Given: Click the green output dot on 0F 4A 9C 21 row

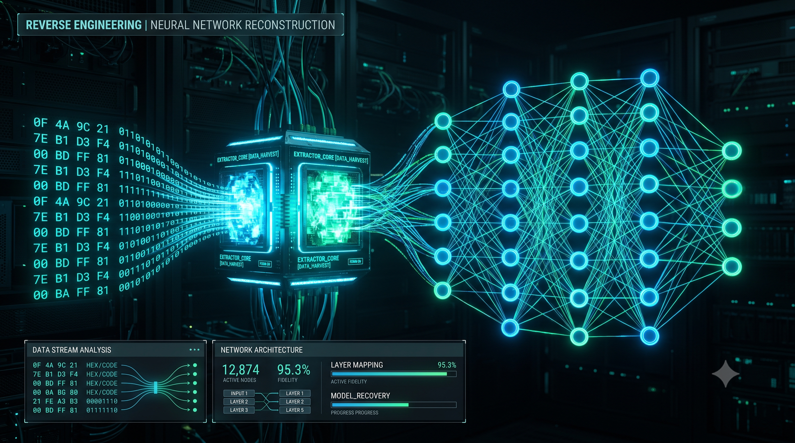Looking at the screenshot, I should coord(195,365).
